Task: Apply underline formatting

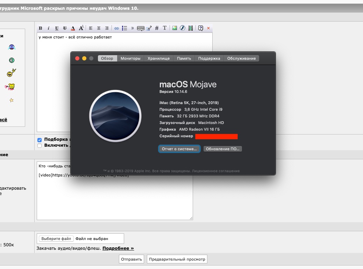Action: 57,28
